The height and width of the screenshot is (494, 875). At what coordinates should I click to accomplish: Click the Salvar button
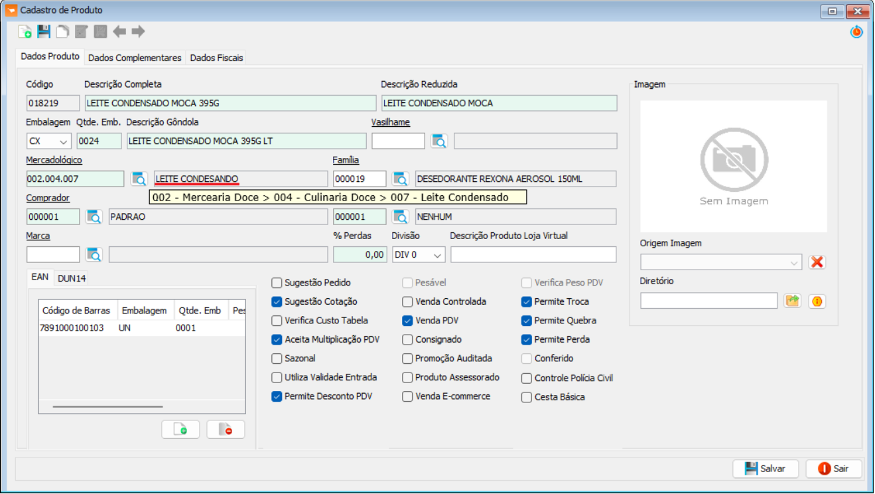point(765,469)
